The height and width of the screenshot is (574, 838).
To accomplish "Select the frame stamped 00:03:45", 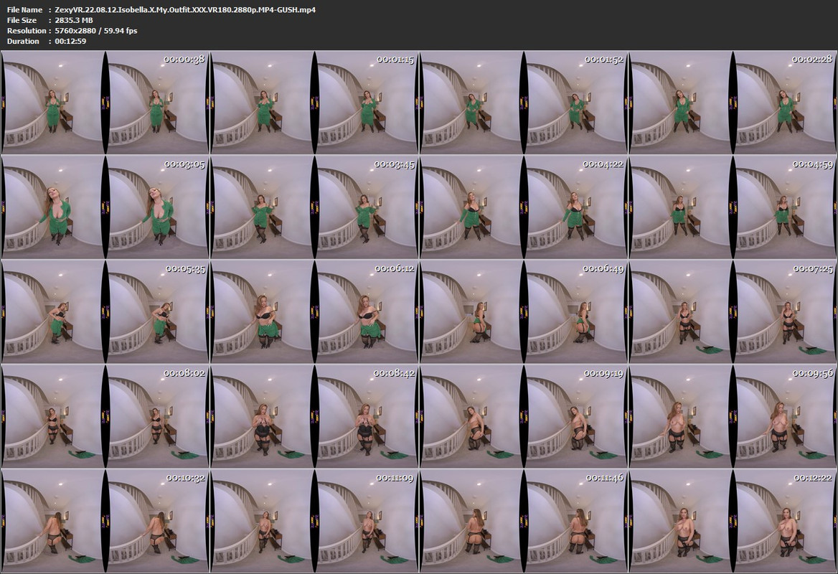I will tap(314, 207).
